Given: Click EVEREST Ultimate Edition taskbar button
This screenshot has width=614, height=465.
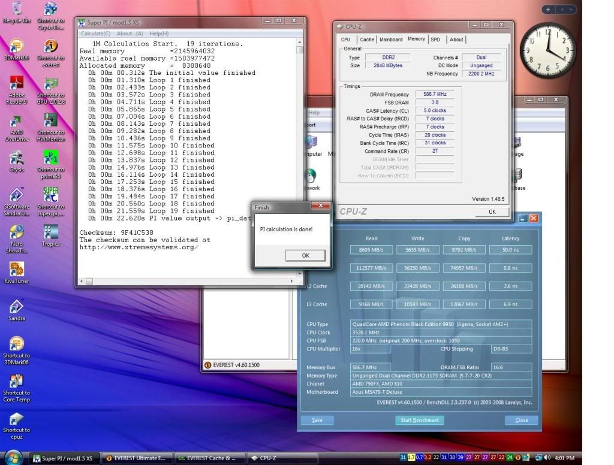Looking at the screenshot, I should click(x=137, y=458).
